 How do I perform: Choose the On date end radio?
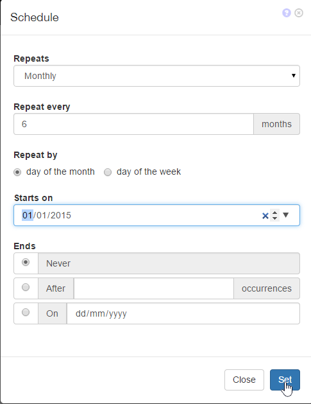tap(26, 312)
